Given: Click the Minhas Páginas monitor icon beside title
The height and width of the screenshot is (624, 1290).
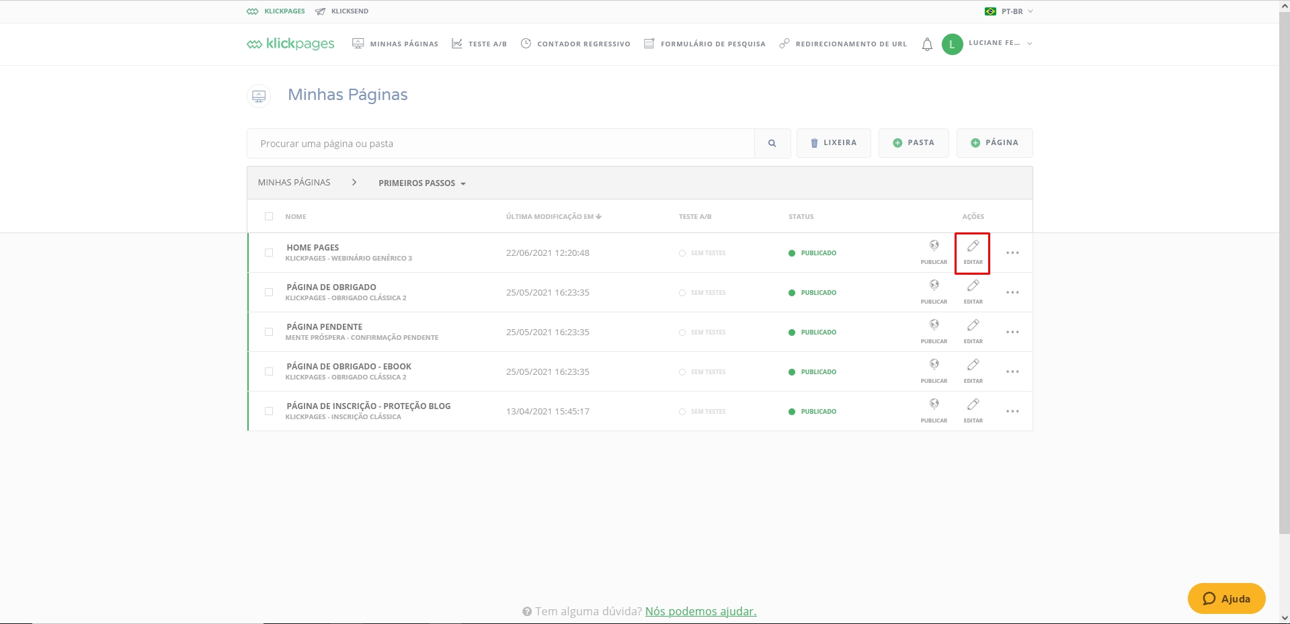Looking at the screenshot, I should click(259, 96).
